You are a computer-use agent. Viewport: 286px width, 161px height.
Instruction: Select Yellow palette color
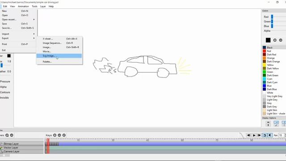274,65
